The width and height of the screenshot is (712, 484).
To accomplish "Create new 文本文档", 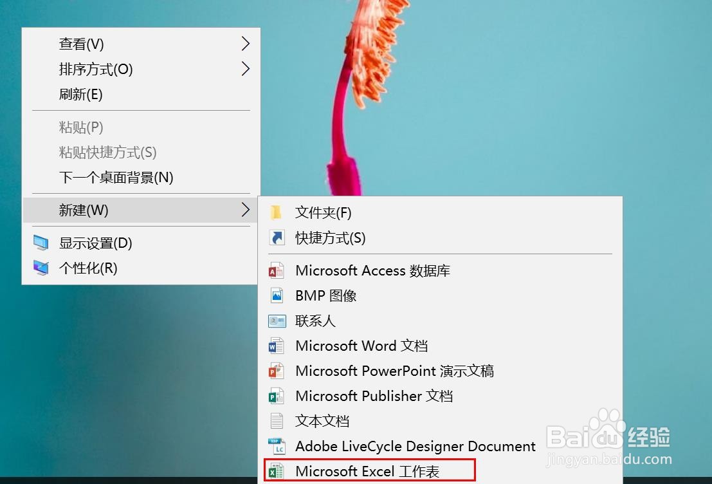I will pos(440,422).
